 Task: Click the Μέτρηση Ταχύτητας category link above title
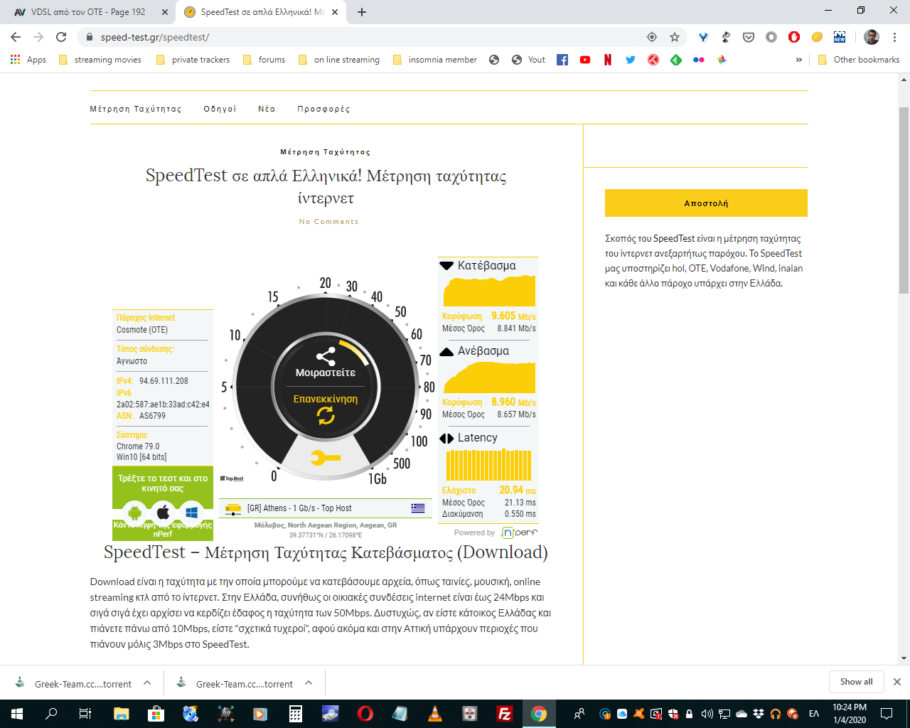click(x=326, y=152)
